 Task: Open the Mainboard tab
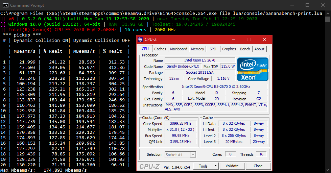coord(179,49)
